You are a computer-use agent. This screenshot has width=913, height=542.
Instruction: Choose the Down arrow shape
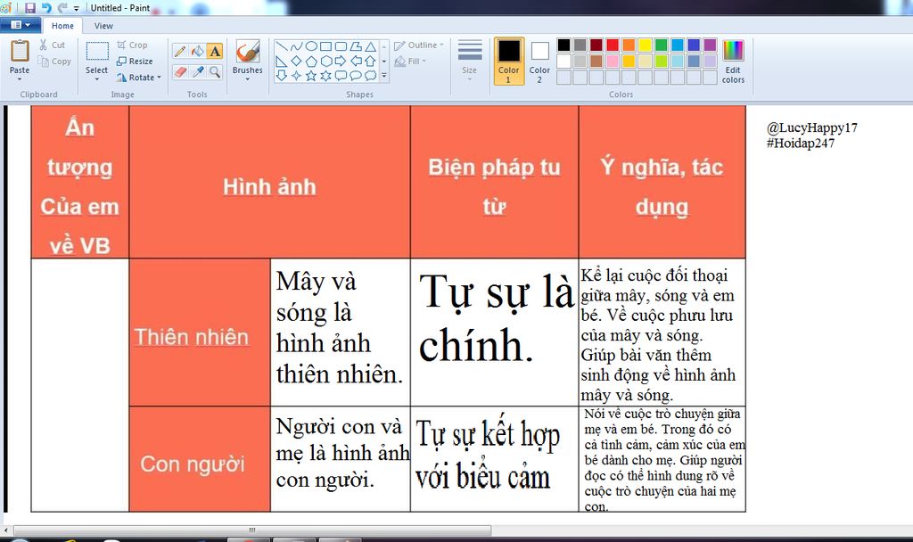[282, 76]
